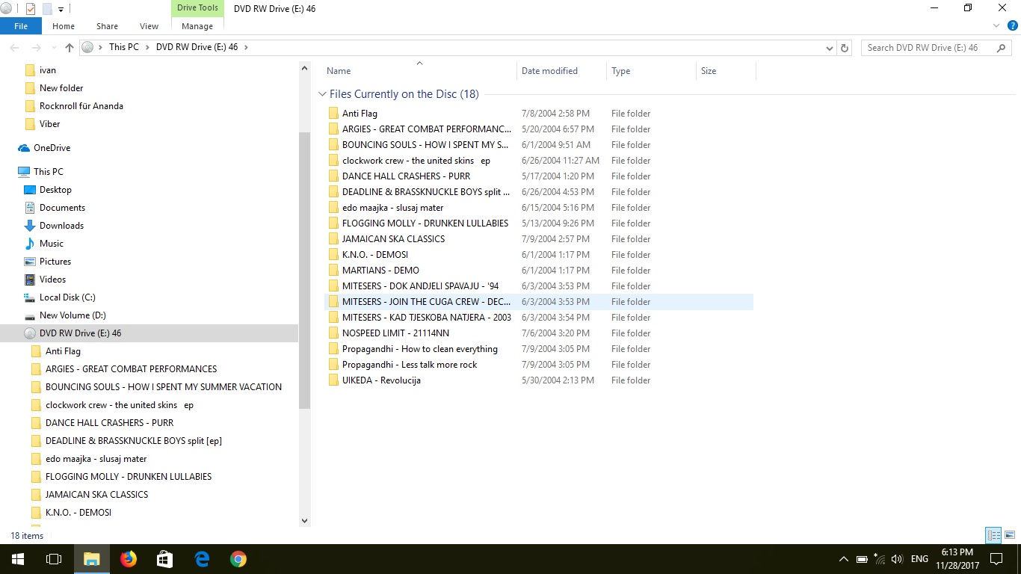1021x574 pixels.
Task: Open the File menu
Action: (x=21, y=26)
